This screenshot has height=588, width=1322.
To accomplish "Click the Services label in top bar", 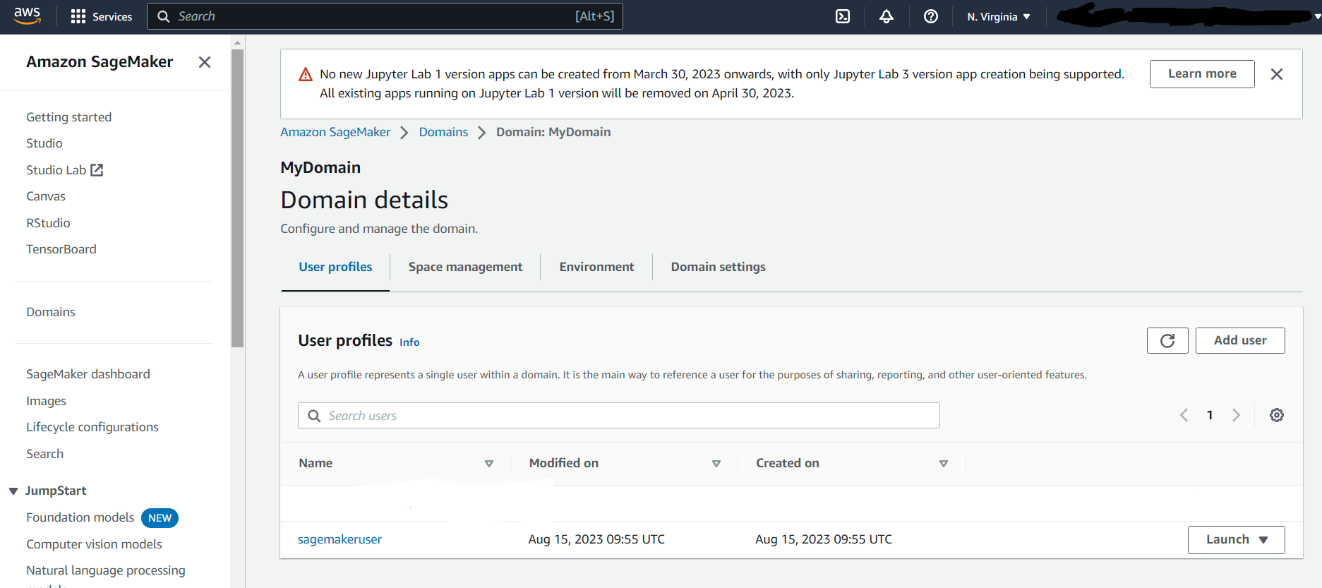I will point(112,17).
